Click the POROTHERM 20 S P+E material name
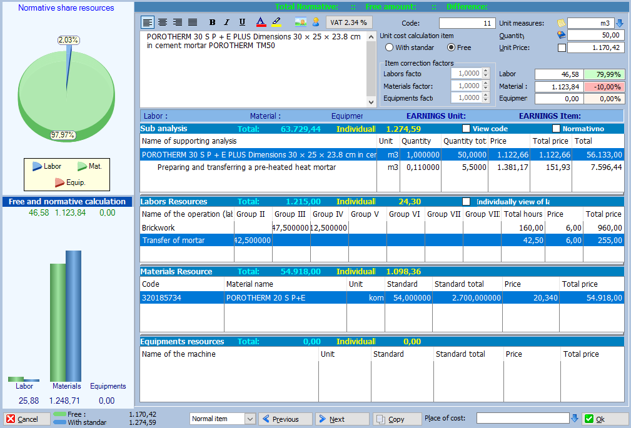 click(x=285, y=297)
